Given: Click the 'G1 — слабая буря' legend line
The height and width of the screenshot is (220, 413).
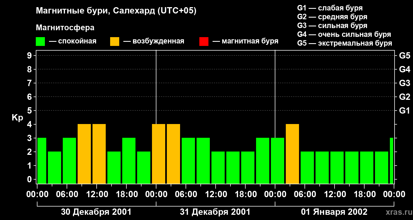Looking at the screenshot, I should [x=330, y=8].
